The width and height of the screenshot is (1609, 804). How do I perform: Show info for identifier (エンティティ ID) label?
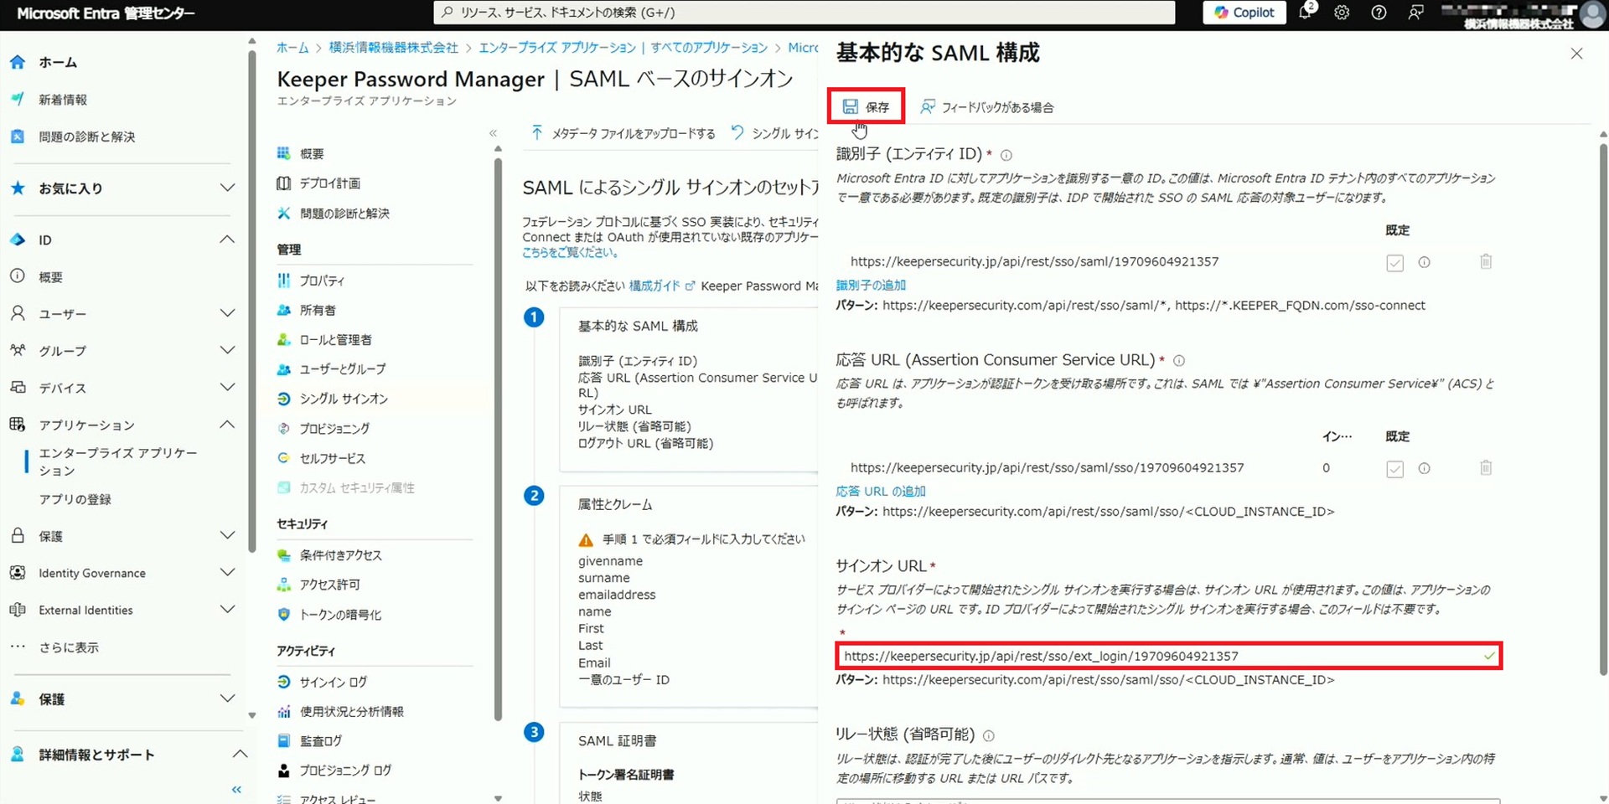click(1006, 155)
